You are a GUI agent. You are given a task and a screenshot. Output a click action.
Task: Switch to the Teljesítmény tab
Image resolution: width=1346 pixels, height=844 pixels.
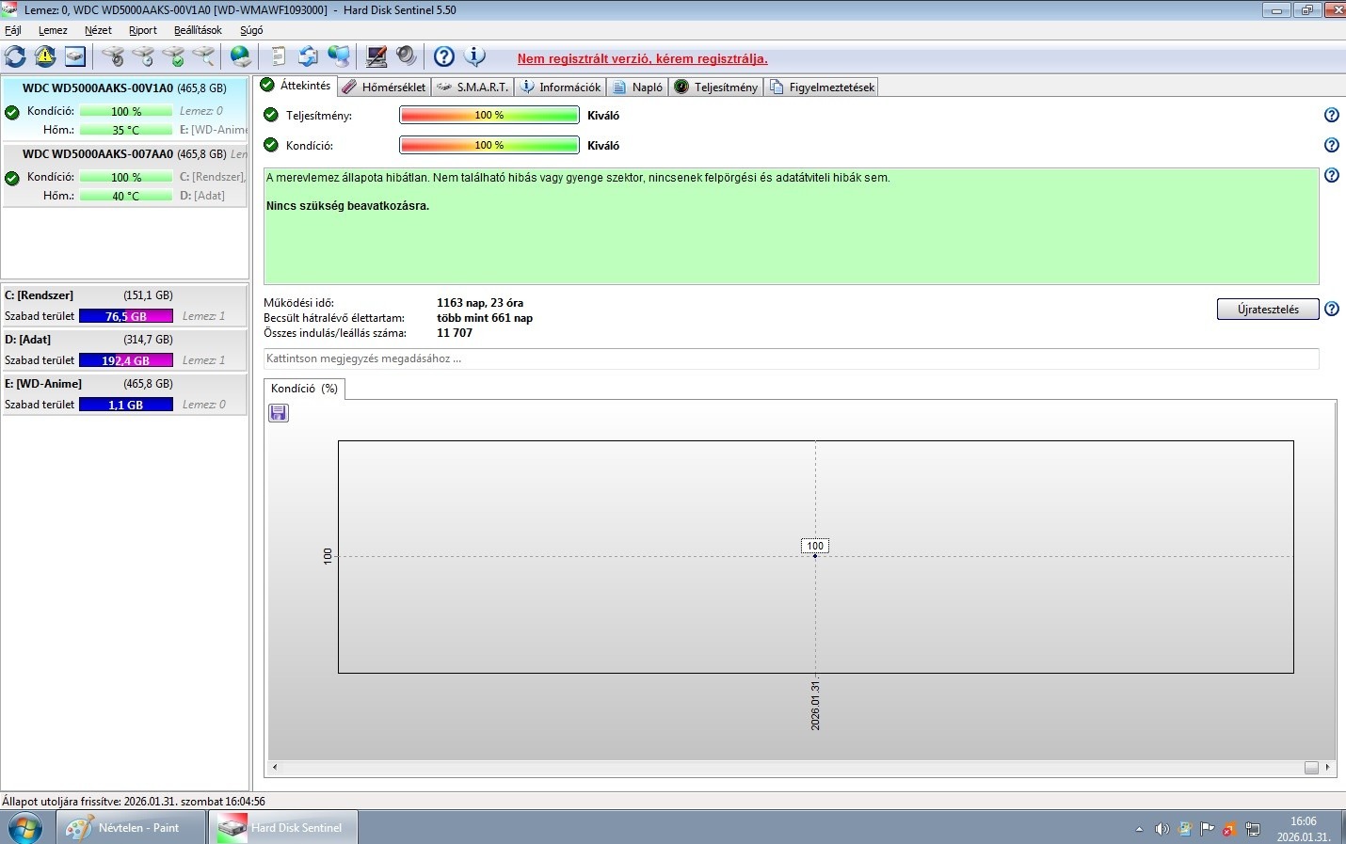pyautogui.click(x=716, y=87)
